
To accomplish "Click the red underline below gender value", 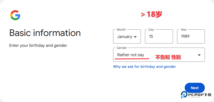I will (x=132, y=59).
